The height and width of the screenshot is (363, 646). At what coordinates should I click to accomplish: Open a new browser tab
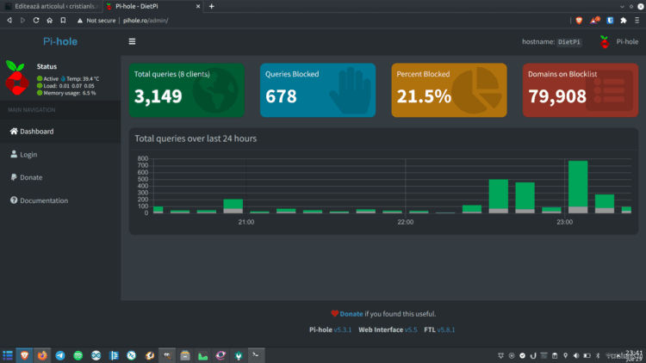pyautogui.click(x=212, y=6)
